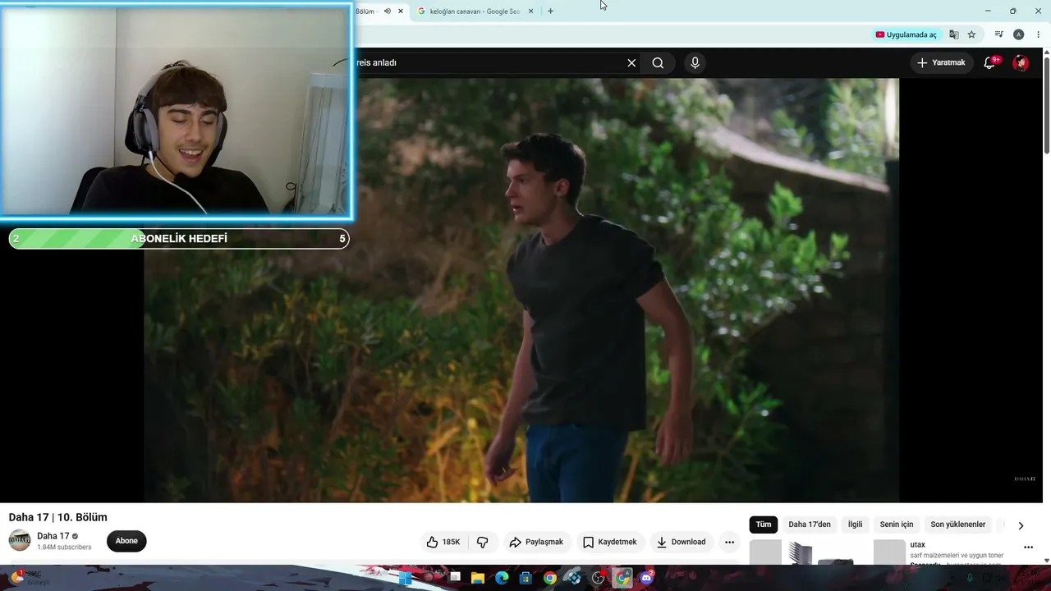Share the video with Paylaşmak
The height and width of the screenshot is (591, 1051).
point(536,542)
